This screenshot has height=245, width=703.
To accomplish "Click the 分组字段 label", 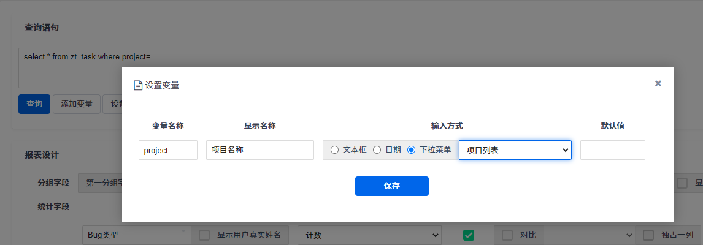I will click(53, 183).
